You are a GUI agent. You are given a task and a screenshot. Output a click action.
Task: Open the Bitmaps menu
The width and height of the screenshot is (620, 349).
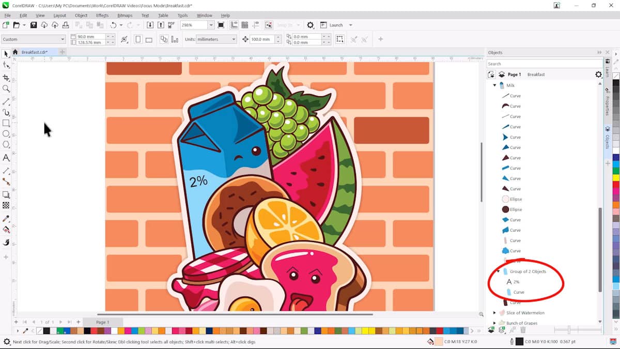(x=125, y=16)
